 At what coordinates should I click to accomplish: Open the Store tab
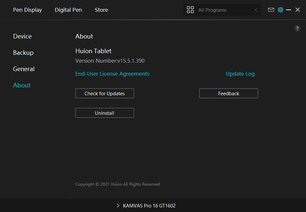(101, 10)
